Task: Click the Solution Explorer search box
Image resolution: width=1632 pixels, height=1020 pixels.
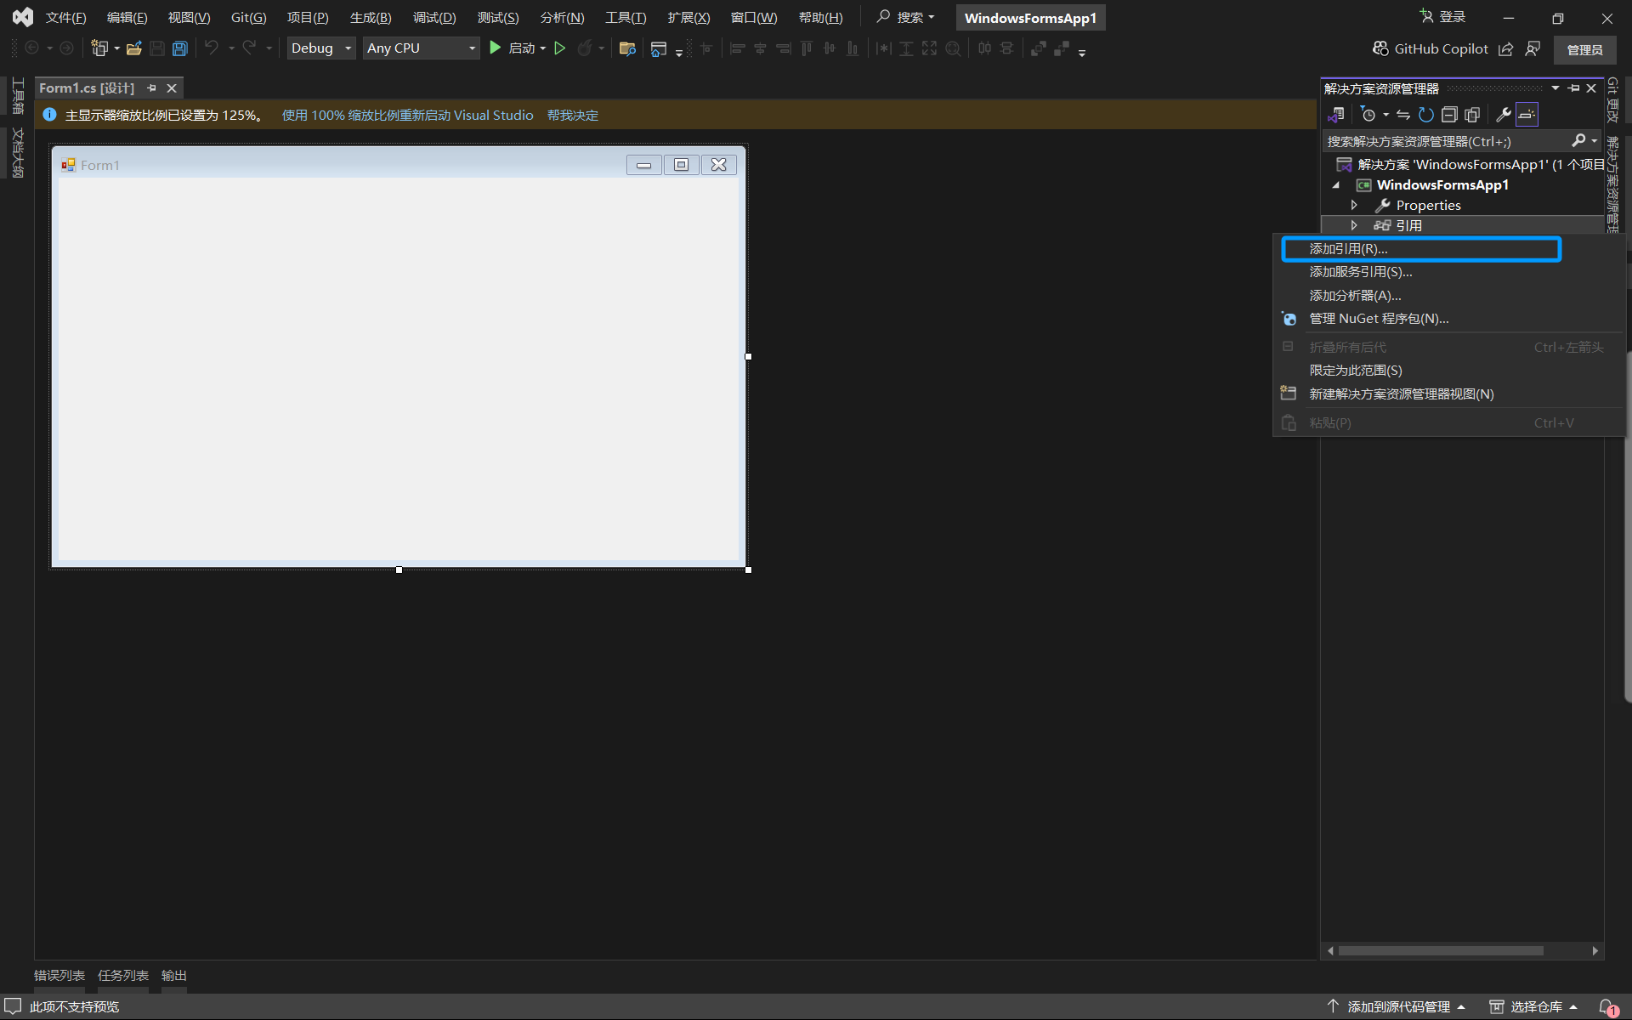Action: 1445,141
